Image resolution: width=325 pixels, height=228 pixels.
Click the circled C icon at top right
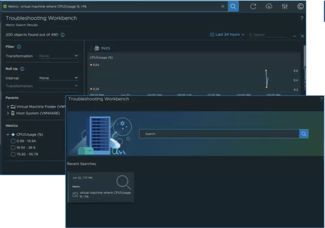[300, 6]
